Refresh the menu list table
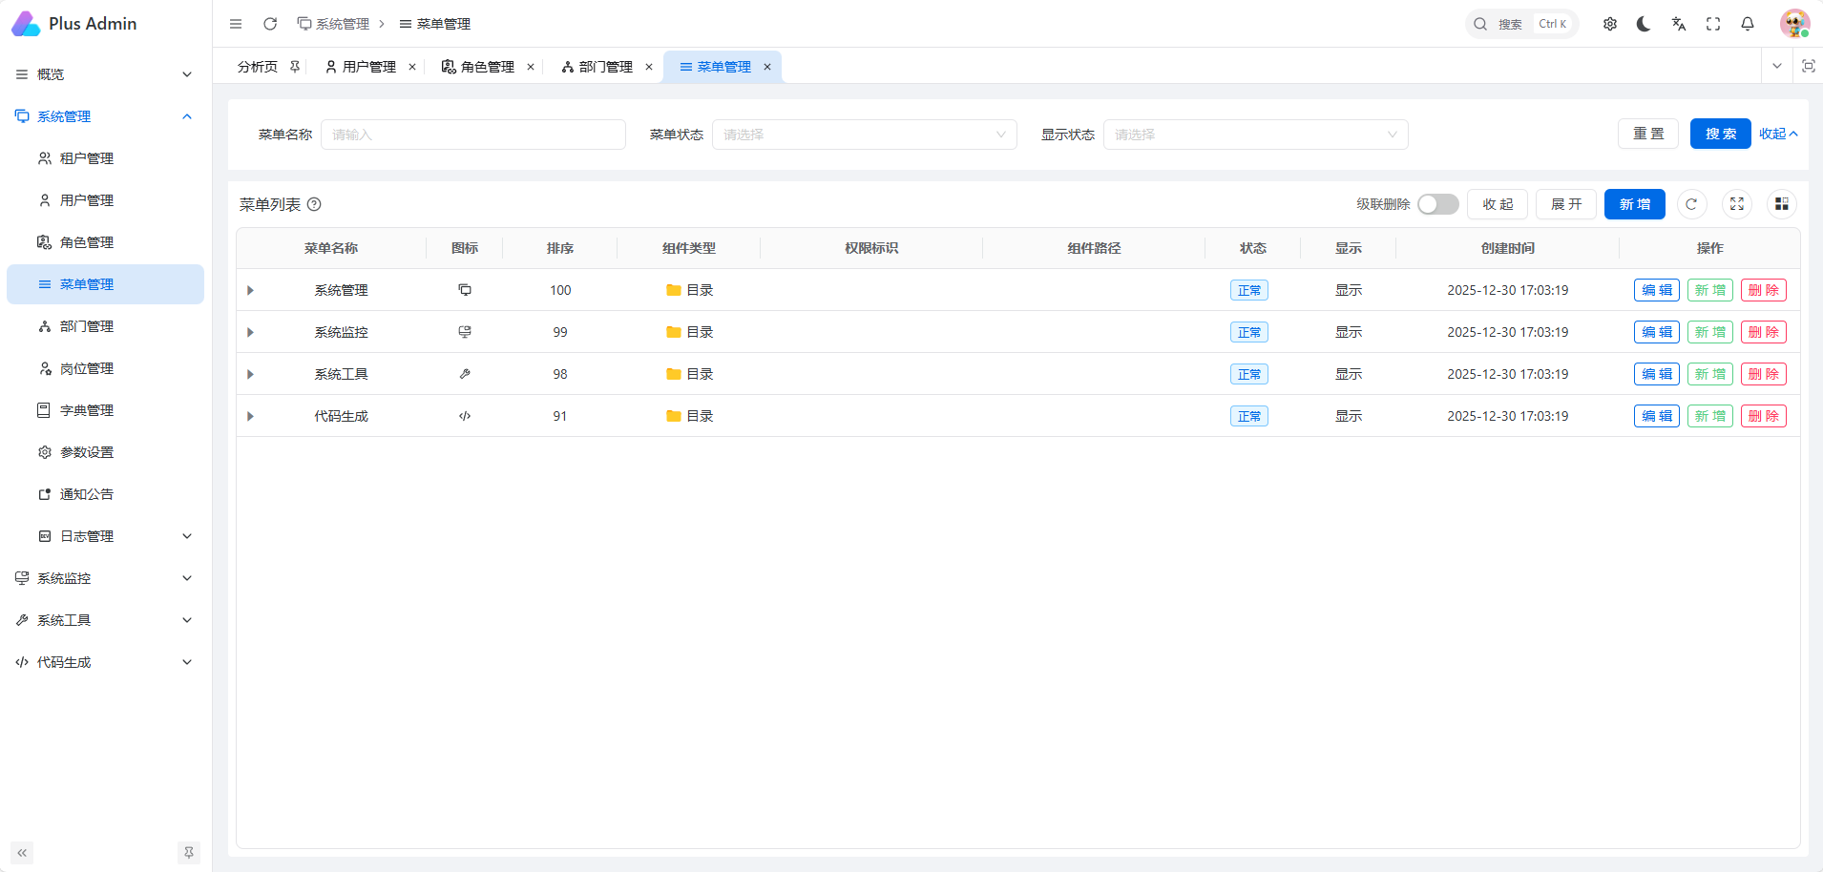1823x872 pixels. (1691, 204)
